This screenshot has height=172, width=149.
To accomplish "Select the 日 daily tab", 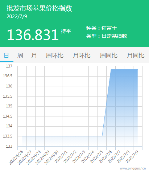I will tap(7, 56).
